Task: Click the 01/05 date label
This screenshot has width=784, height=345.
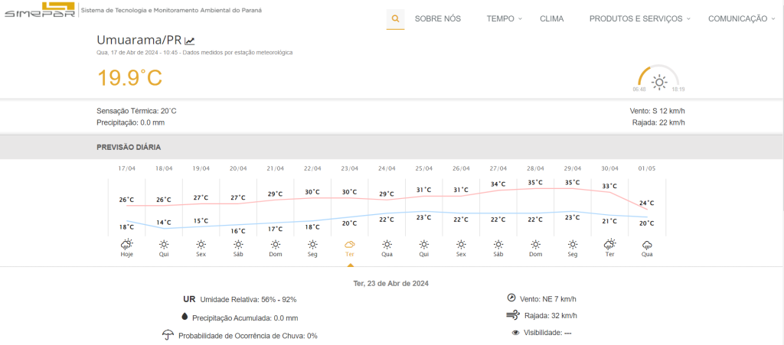Action: [646, 168]
